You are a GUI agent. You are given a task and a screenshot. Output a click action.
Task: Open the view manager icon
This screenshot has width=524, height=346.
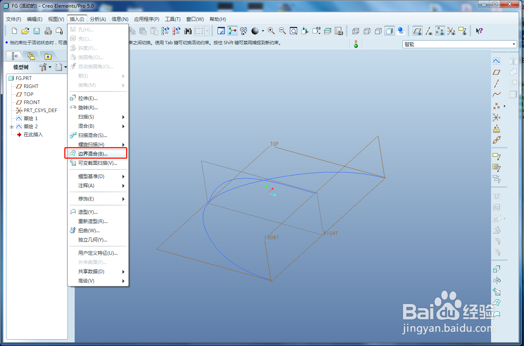point(339,31)
